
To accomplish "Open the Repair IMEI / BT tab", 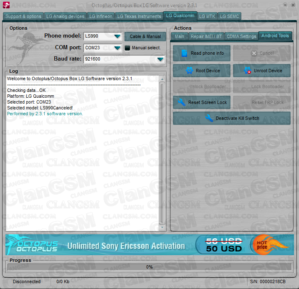I will [x=206, y=36].
